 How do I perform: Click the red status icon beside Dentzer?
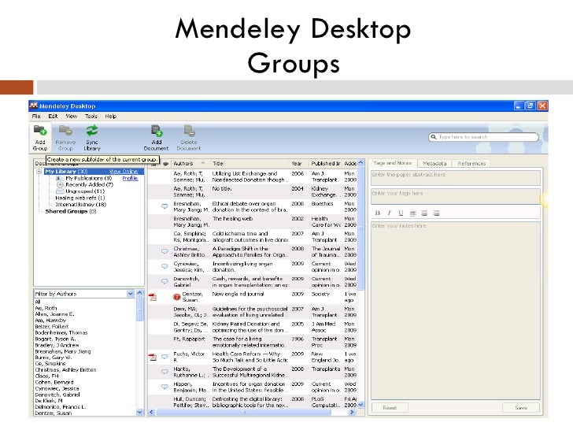[176, 297]
